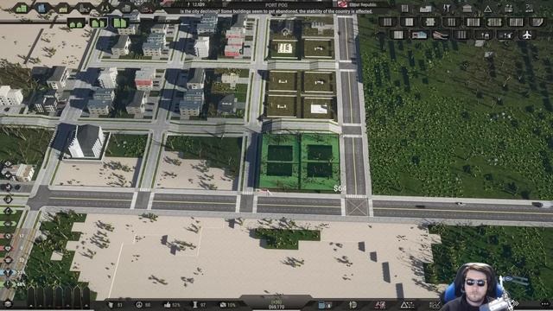Click the city name PORT POG
This screenshot has width=553, height=311.
tap(276, 5)
